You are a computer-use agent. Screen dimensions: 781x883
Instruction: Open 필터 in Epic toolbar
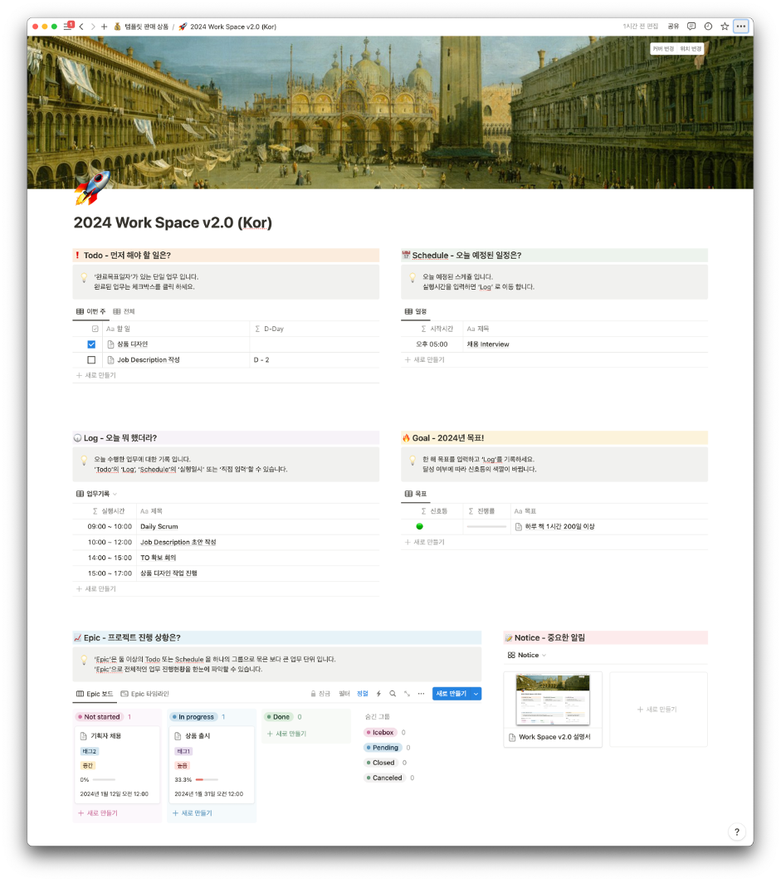pyautogui.click(x=344, y=694)
